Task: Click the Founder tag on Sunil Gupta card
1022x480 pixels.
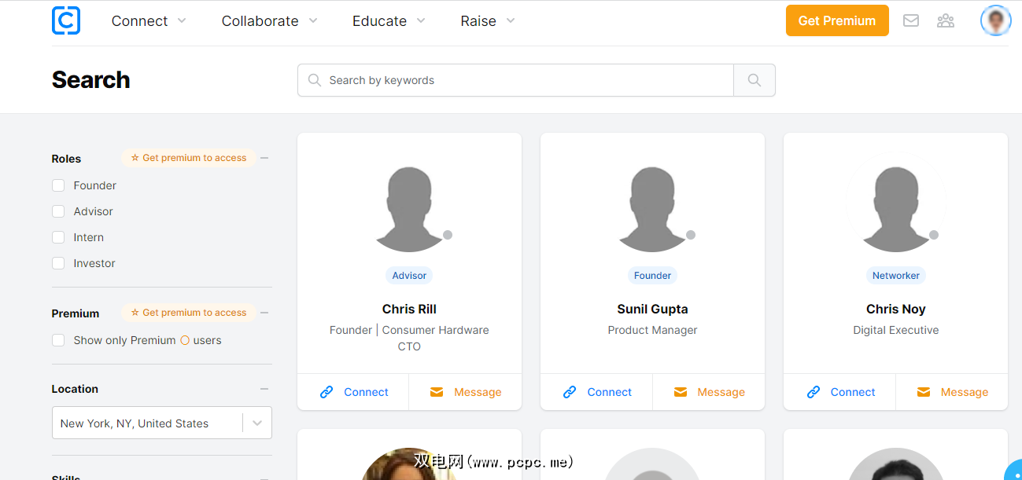Action: tap(652, 276)
